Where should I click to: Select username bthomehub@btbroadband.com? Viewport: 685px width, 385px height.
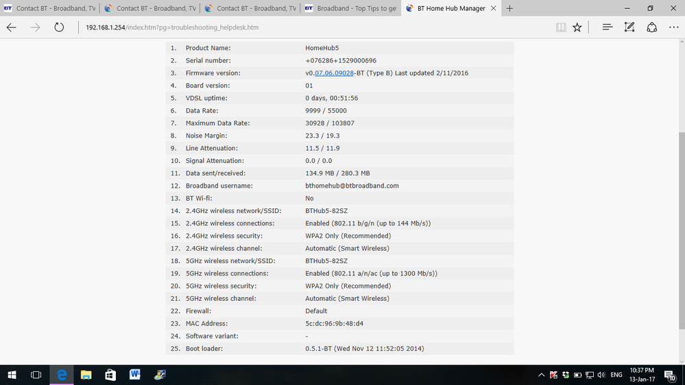(352, 186)
